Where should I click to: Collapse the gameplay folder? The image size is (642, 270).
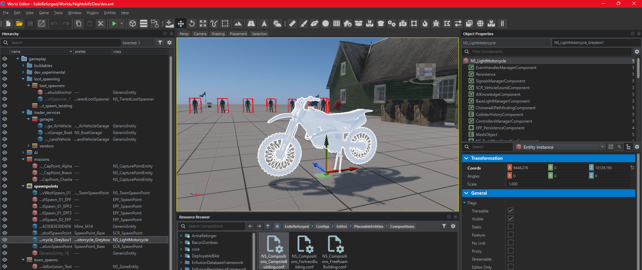(18, 59)
